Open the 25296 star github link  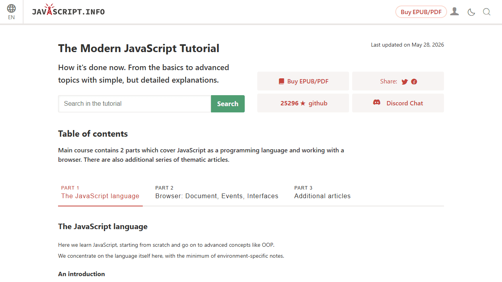(303, 103)
